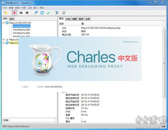This screenshot has width=168, height=130.
Task: Click the scrollbar up arrow in the overview panel
Action: click(x=164, y=28)
